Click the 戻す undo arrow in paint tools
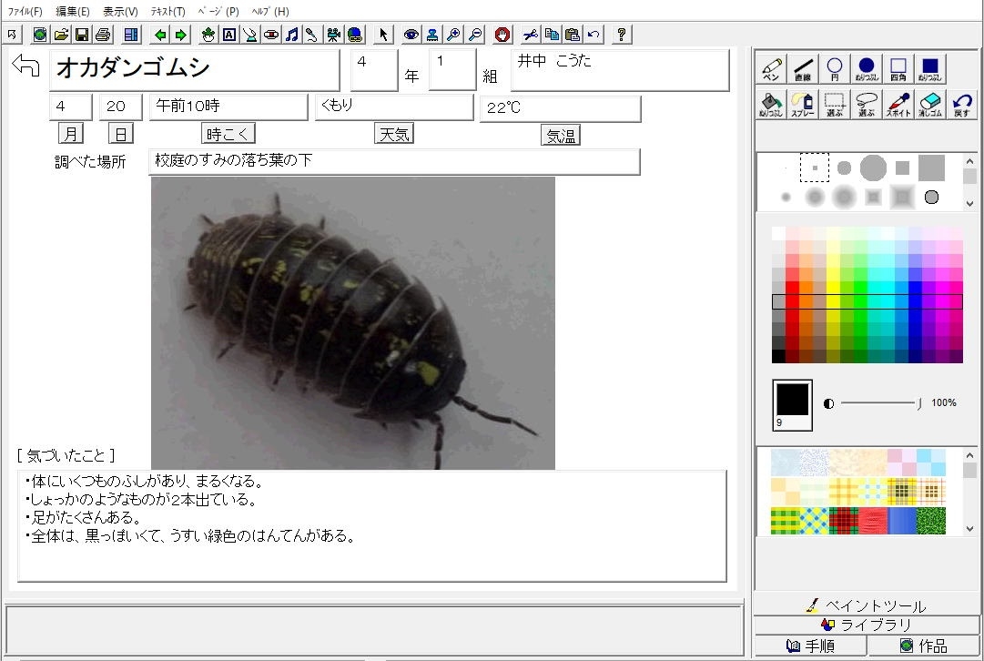Screen dimensions: 984x661 click(x=961, y=104)
